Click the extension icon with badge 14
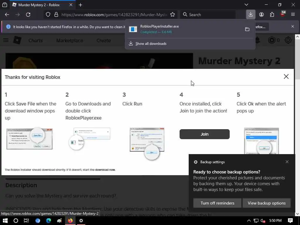Screen dimensions: 300x225 pos(283,14)
